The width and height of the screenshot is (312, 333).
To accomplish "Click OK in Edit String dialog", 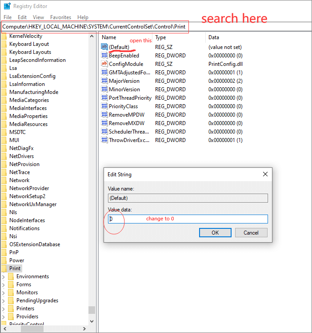I will 215,232.
